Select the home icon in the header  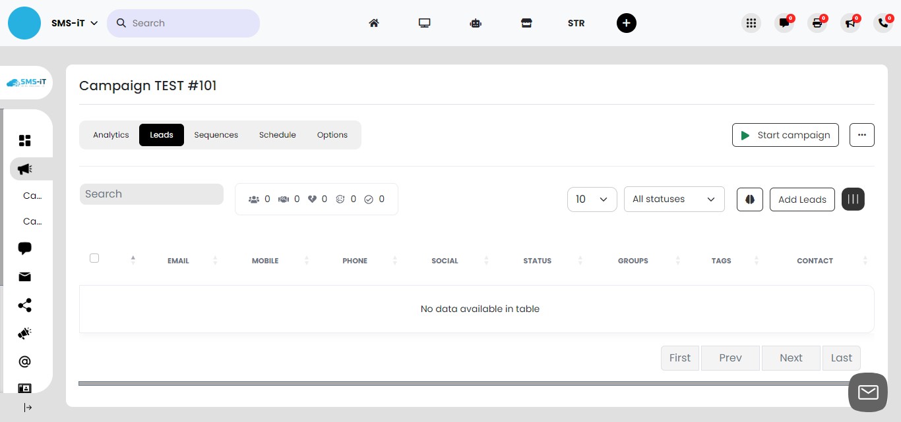pyautogui.click(x=373, y=23)
